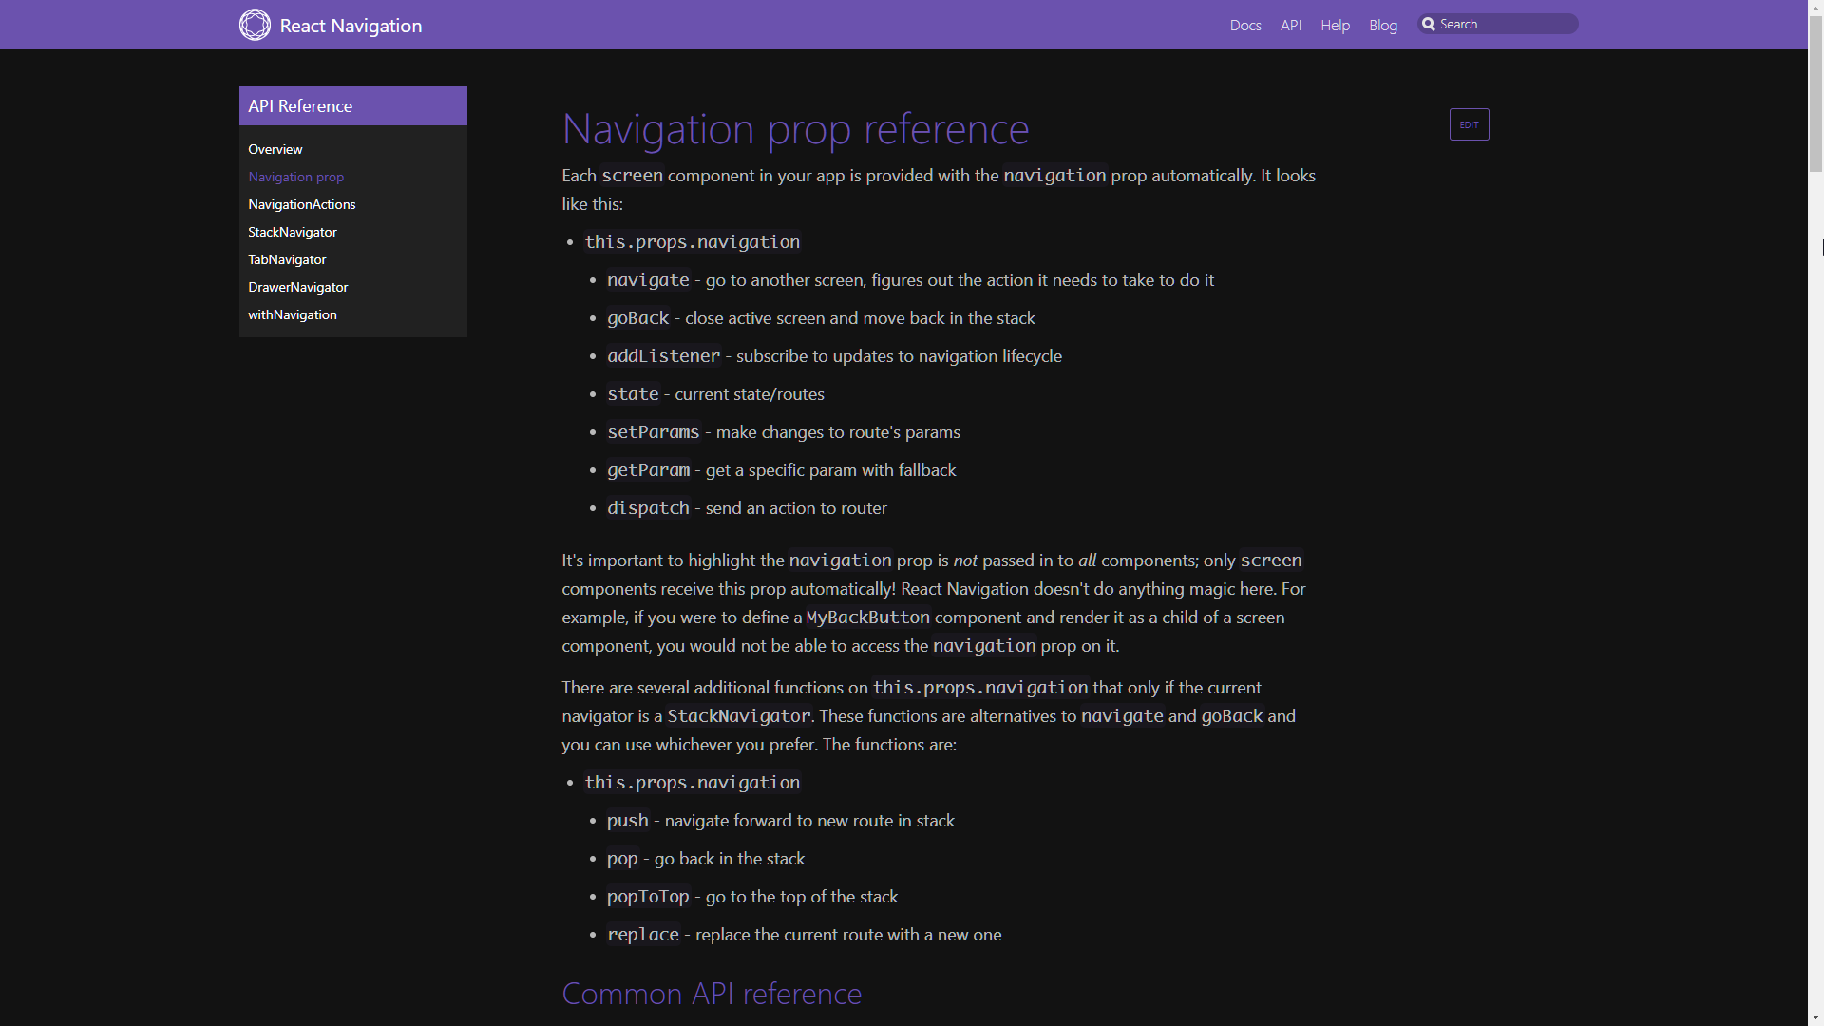
Task: Select the API Reference sidebar header
Action: point(353,106)
